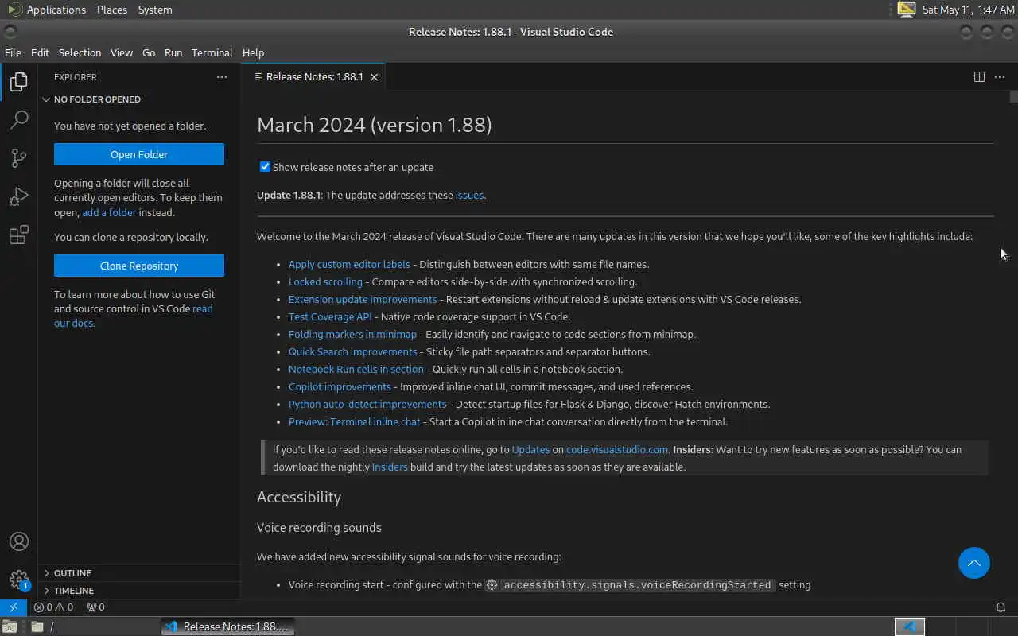The height and width of the screenshot is (636, 1018).
Task: Close the Release Notes tab
Action: 374,77
